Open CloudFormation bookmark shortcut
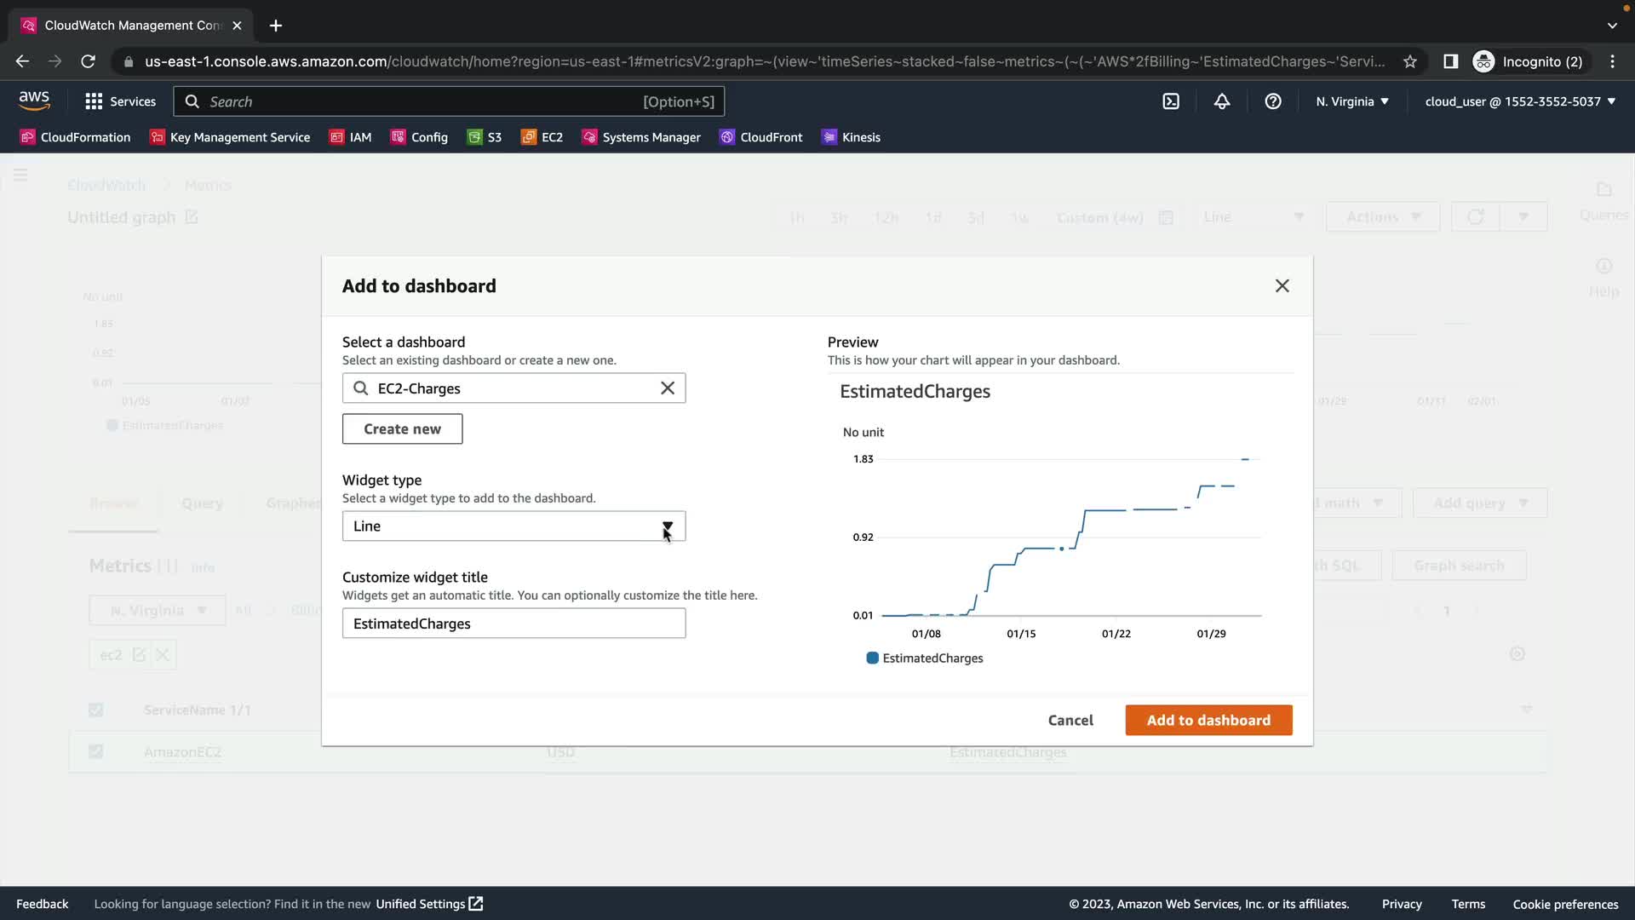 click(x=75, y=137)
